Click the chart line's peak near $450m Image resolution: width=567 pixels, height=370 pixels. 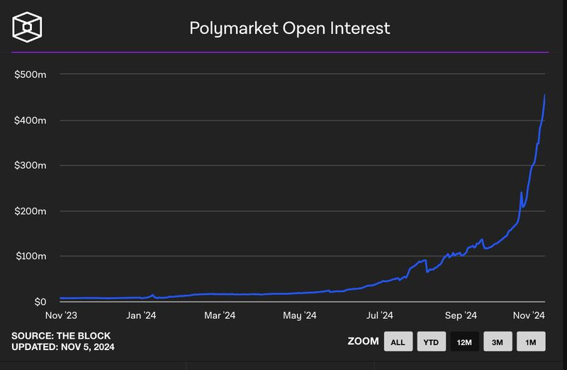tap(544, 96)
